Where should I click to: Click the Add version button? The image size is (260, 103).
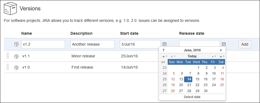(x=245, y=44)
